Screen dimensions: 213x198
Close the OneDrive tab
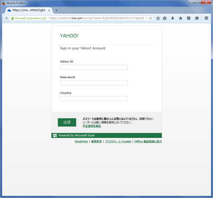[x=49, y=10]
